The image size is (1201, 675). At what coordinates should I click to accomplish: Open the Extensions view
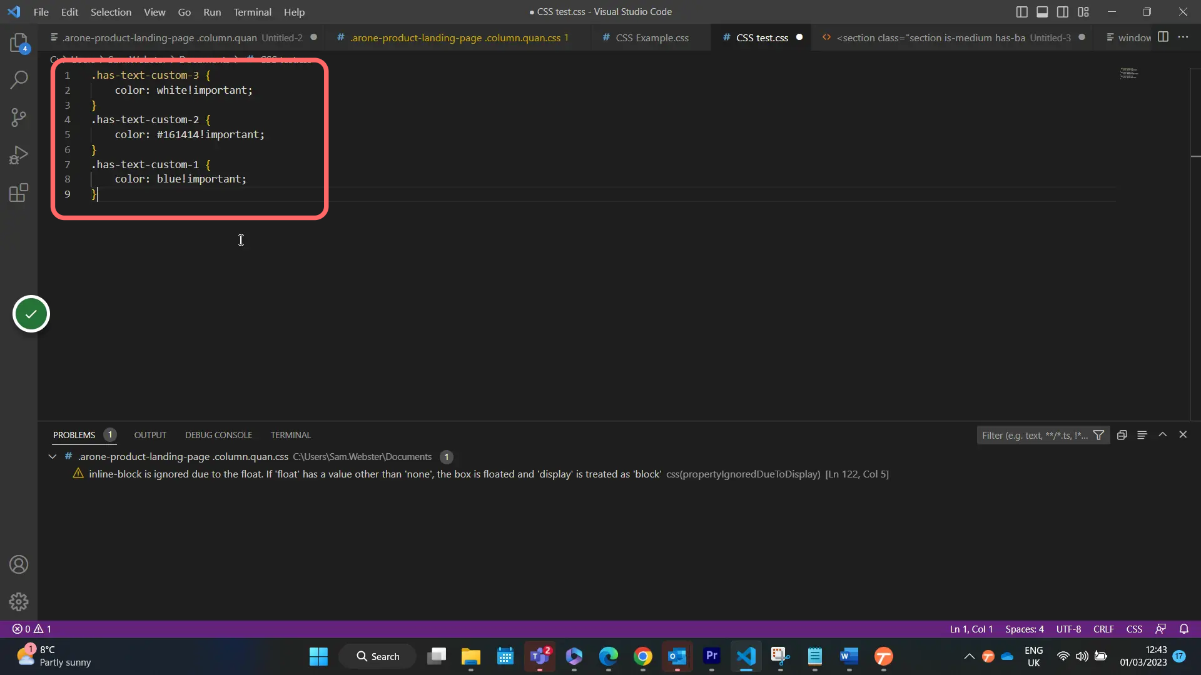point(19,192)
